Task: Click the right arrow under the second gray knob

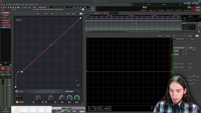Action: (55, 102)
